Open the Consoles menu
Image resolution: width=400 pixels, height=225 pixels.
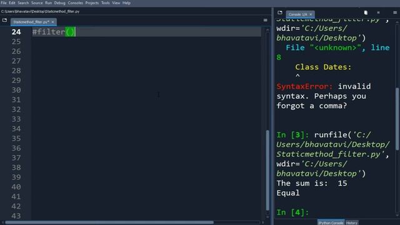pyautogui.click(x=75, y=2)
